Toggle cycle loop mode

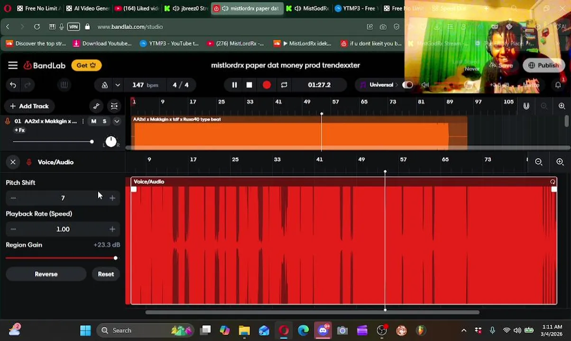pyautogui.click(x=284, y=85)
